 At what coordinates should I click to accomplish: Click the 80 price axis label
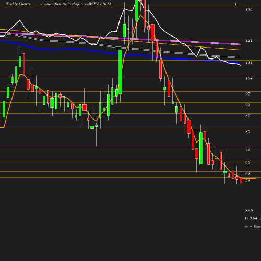click(248, 132)
